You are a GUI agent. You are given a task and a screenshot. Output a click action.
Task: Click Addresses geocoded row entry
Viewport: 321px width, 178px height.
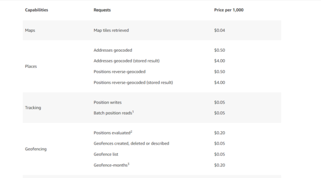(x=113, y=50)
